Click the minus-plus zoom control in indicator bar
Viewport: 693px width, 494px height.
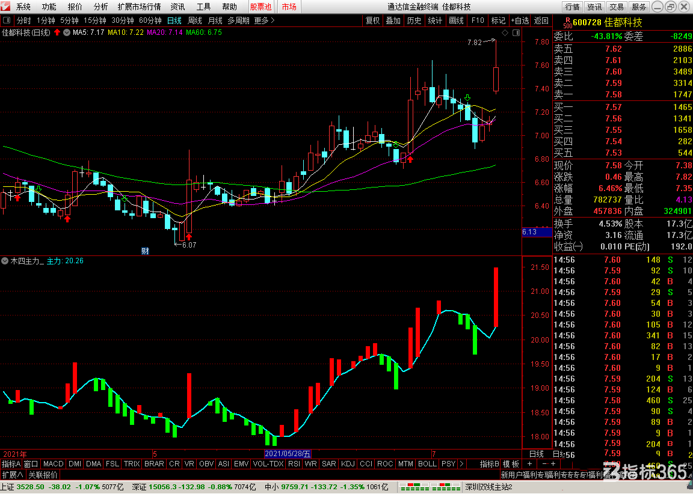click(548, 463)
